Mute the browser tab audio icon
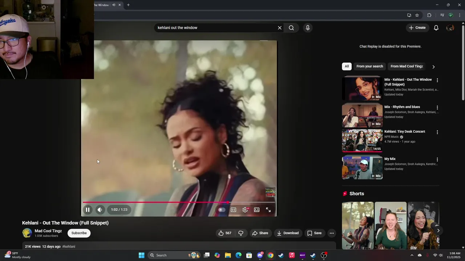 114,5
